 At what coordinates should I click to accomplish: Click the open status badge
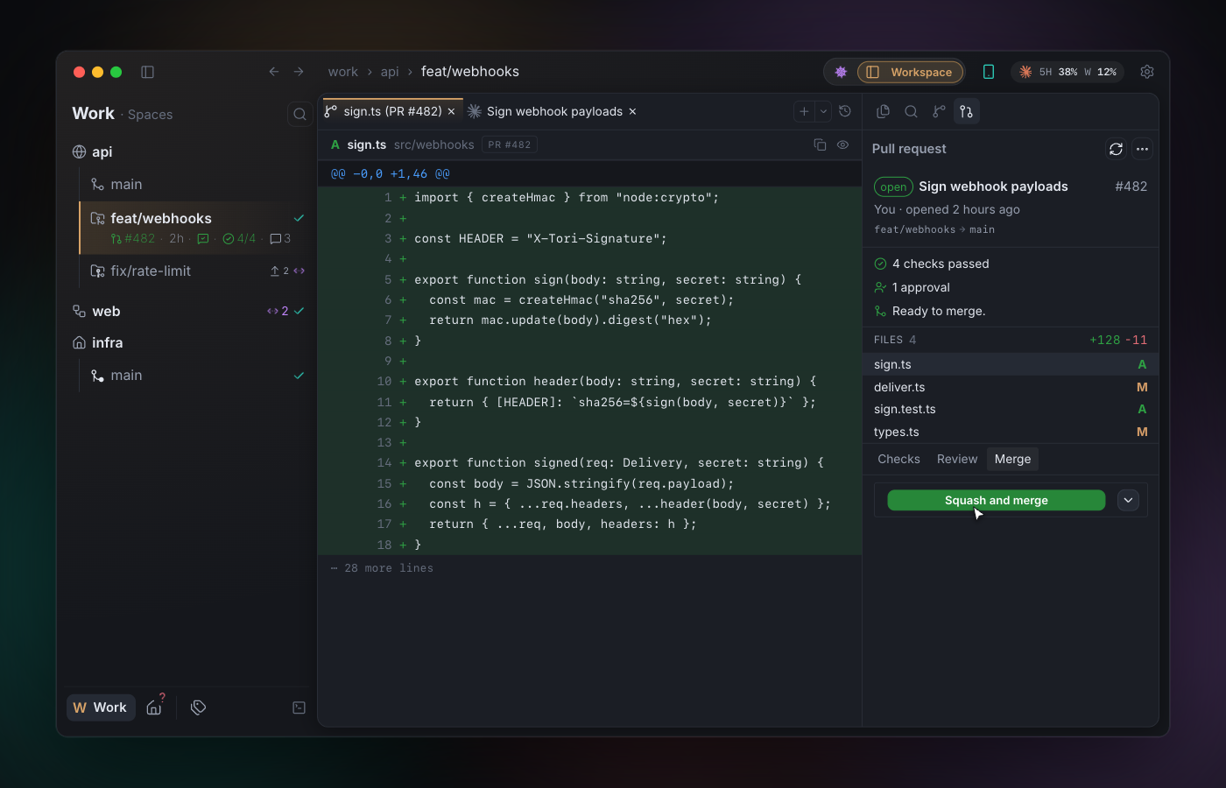tap(893, 186)
